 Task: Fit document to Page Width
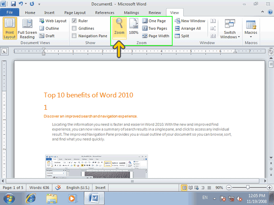pos(156,36)
